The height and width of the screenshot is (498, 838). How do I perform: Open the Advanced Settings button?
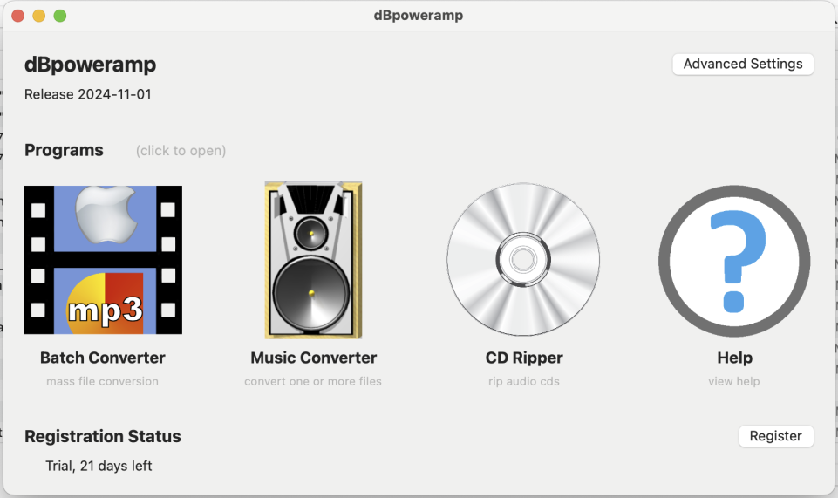[742, 64]
